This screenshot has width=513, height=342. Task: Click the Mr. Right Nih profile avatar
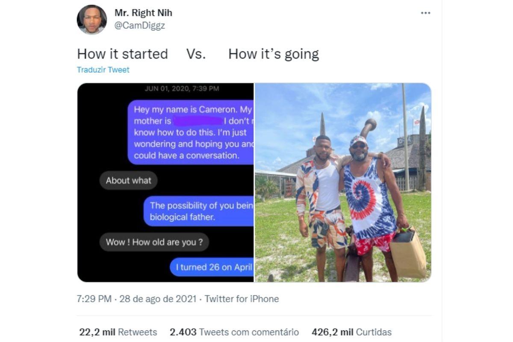pyautogui.click(x=91, y=19)
